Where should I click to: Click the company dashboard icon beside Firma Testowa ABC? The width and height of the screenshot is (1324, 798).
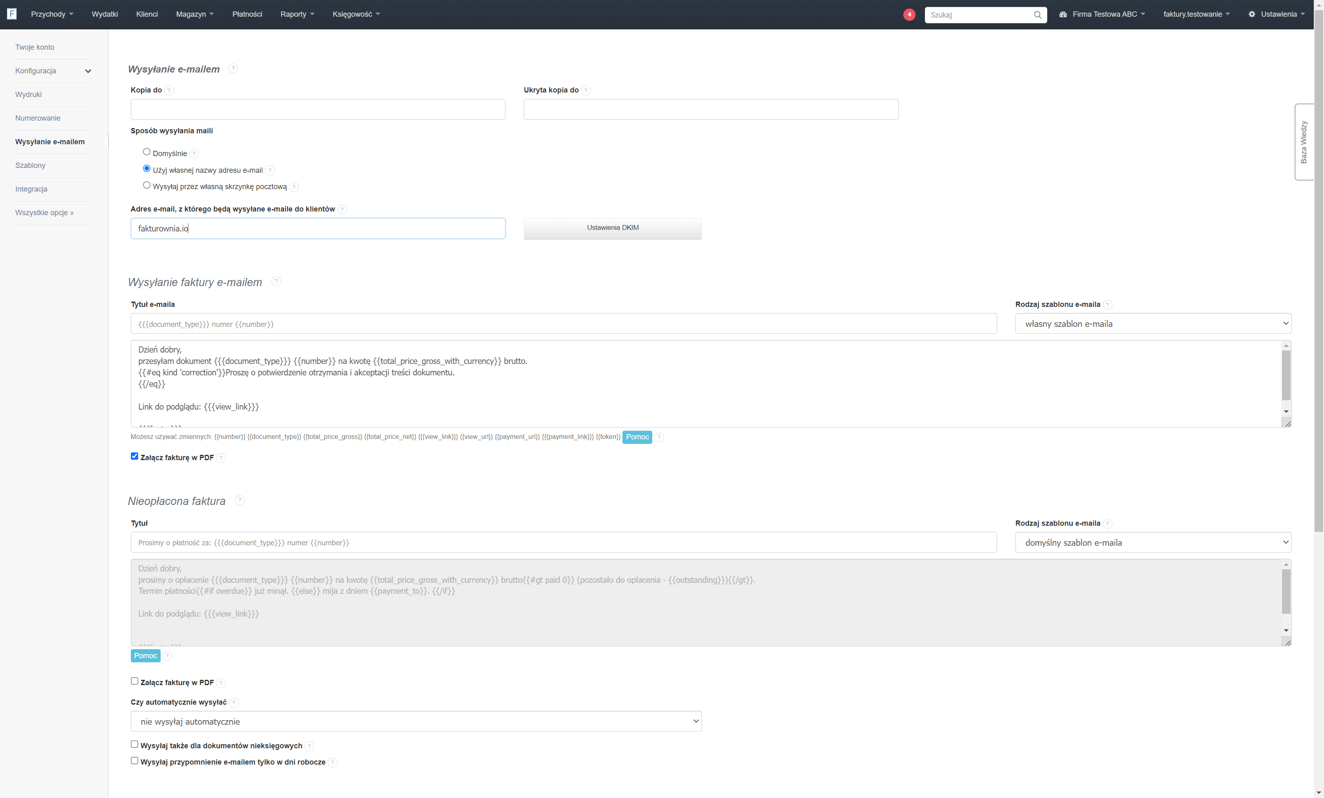click(1063, 15)
